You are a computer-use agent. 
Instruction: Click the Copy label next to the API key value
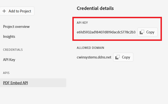coord(150,32)
